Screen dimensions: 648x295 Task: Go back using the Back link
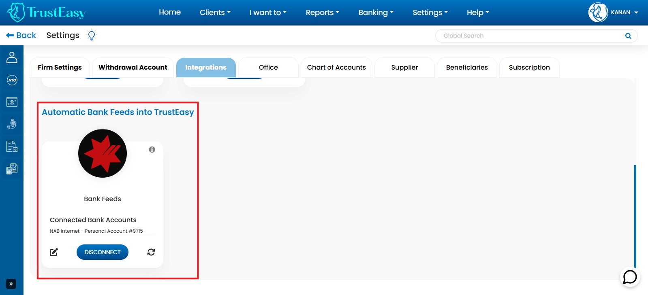[x=21, y=36]
